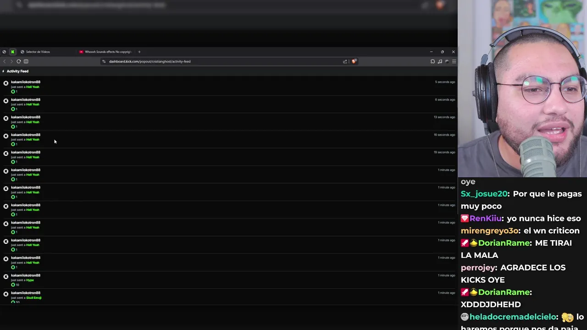
Task: Click avatar icon of the 5 seconds ago entry
Action: click(6, 83)
